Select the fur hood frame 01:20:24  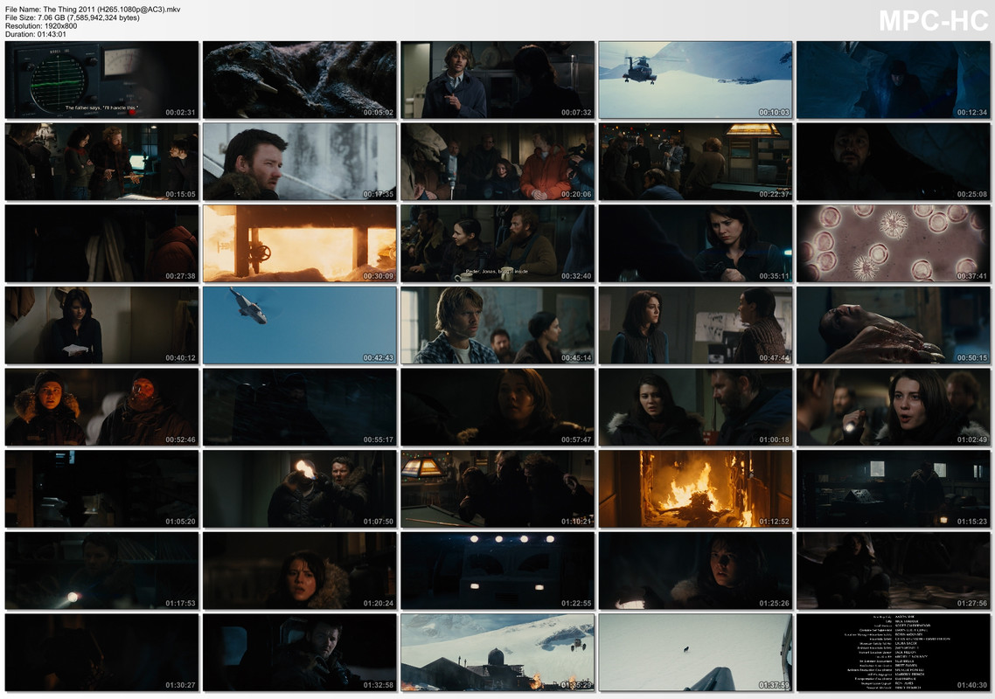[x=300, y=571]
